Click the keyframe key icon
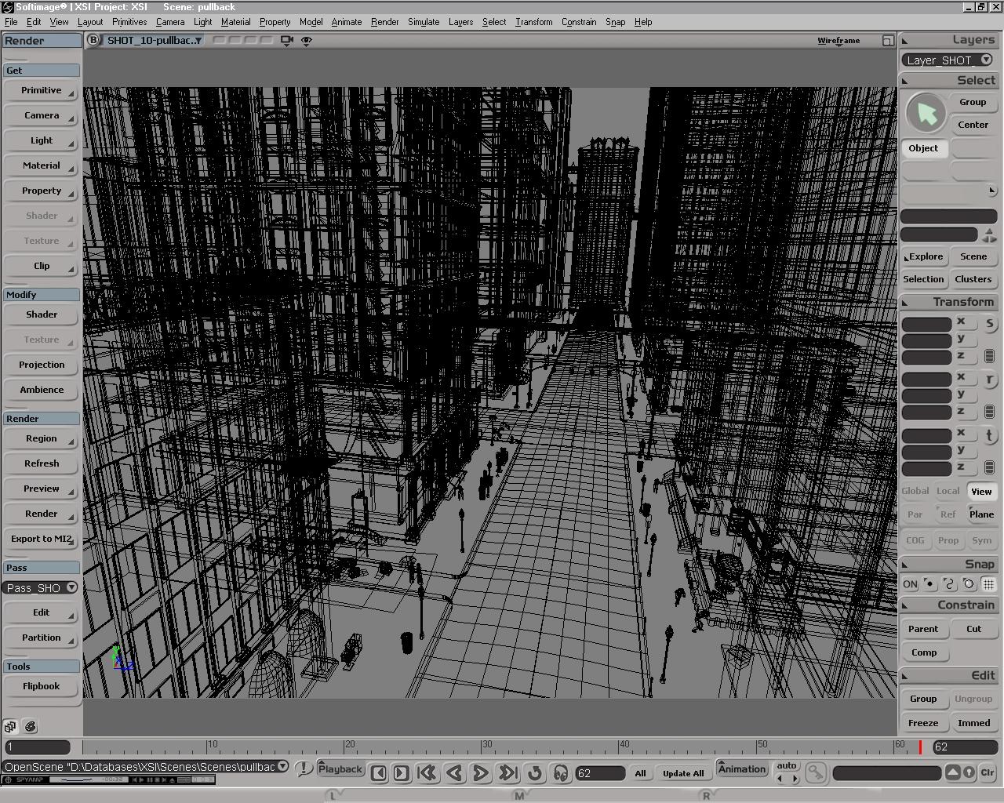The image size is (1004, 803). [x=816, y=773]
